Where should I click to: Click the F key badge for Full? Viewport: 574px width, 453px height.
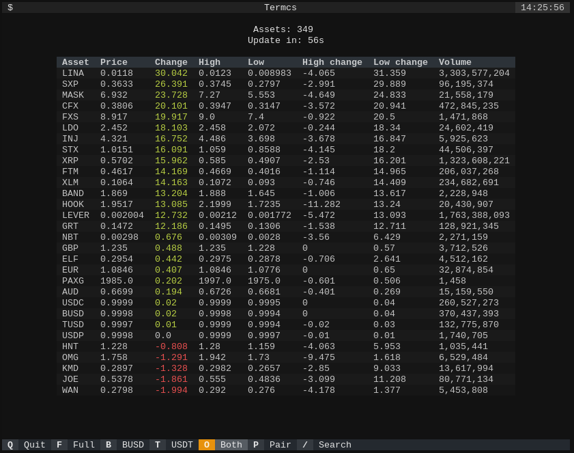59,445
